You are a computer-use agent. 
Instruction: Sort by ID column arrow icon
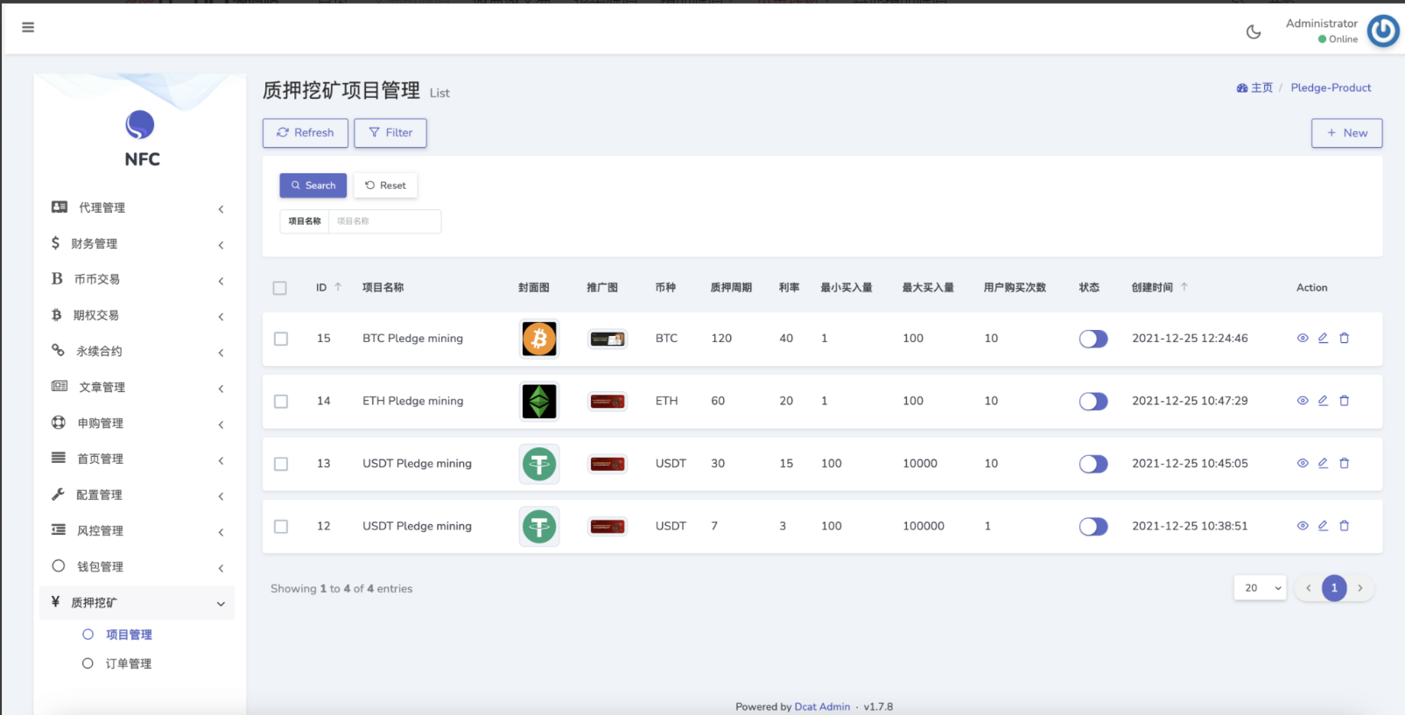tap(338, 287)
